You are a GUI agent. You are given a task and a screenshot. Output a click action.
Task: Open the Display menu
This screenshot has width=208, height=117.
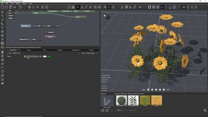click(x=25, y=4)
